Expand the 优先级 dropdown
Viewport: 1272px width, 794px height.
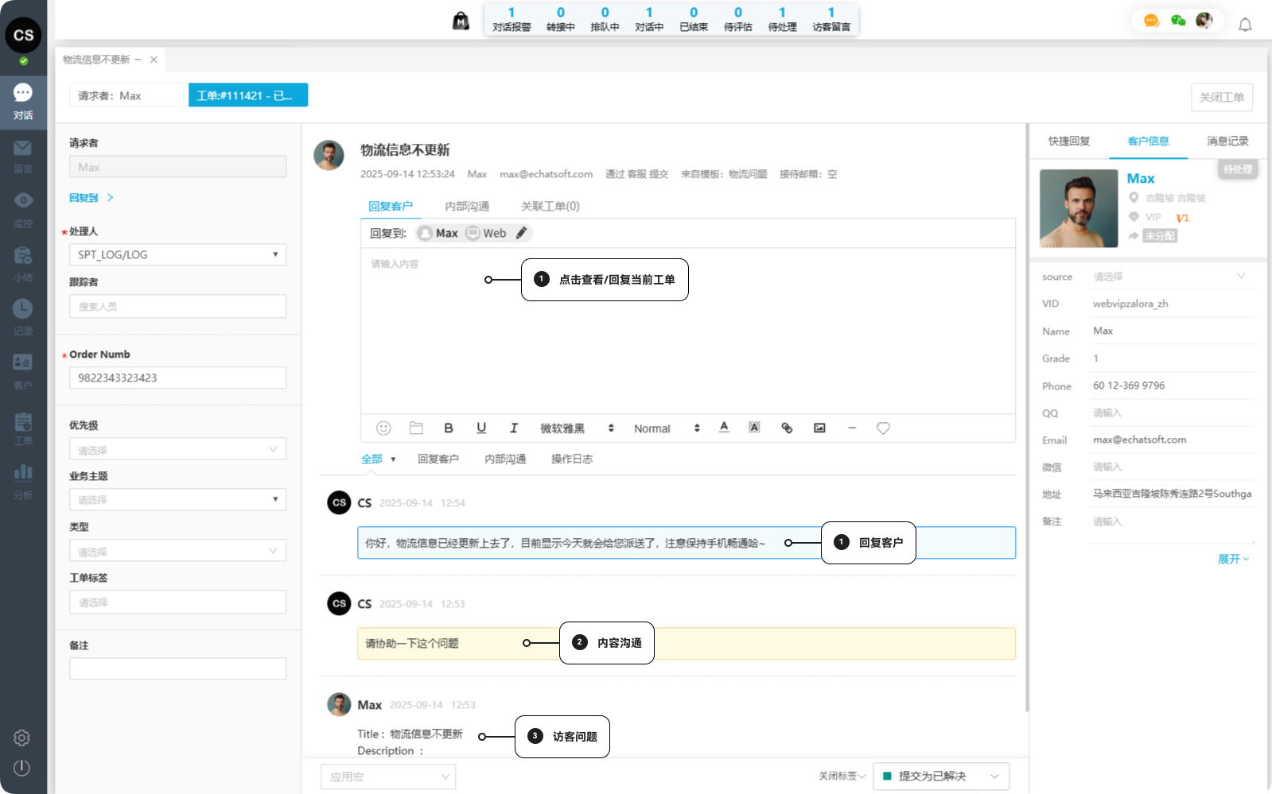(x=177, y=450)
